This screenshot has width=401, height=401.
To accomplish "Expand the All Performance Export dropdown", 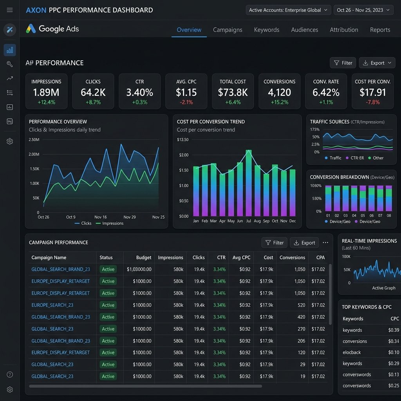I will 377,63.
